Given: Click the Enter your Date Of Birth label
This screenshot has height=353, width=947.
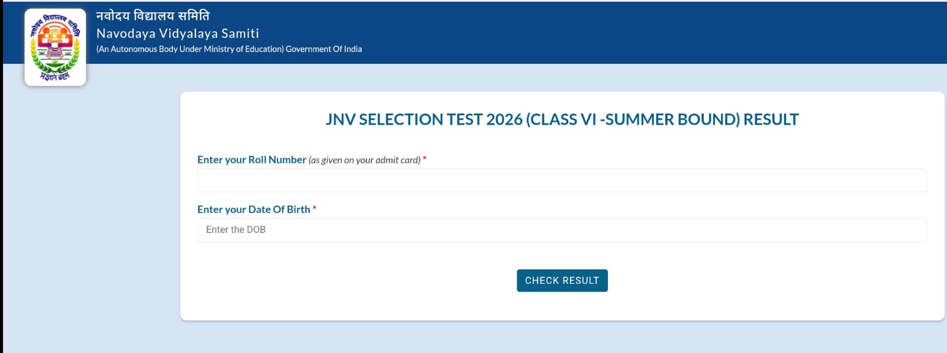Looking at the screenshot, I should (253, 209).
